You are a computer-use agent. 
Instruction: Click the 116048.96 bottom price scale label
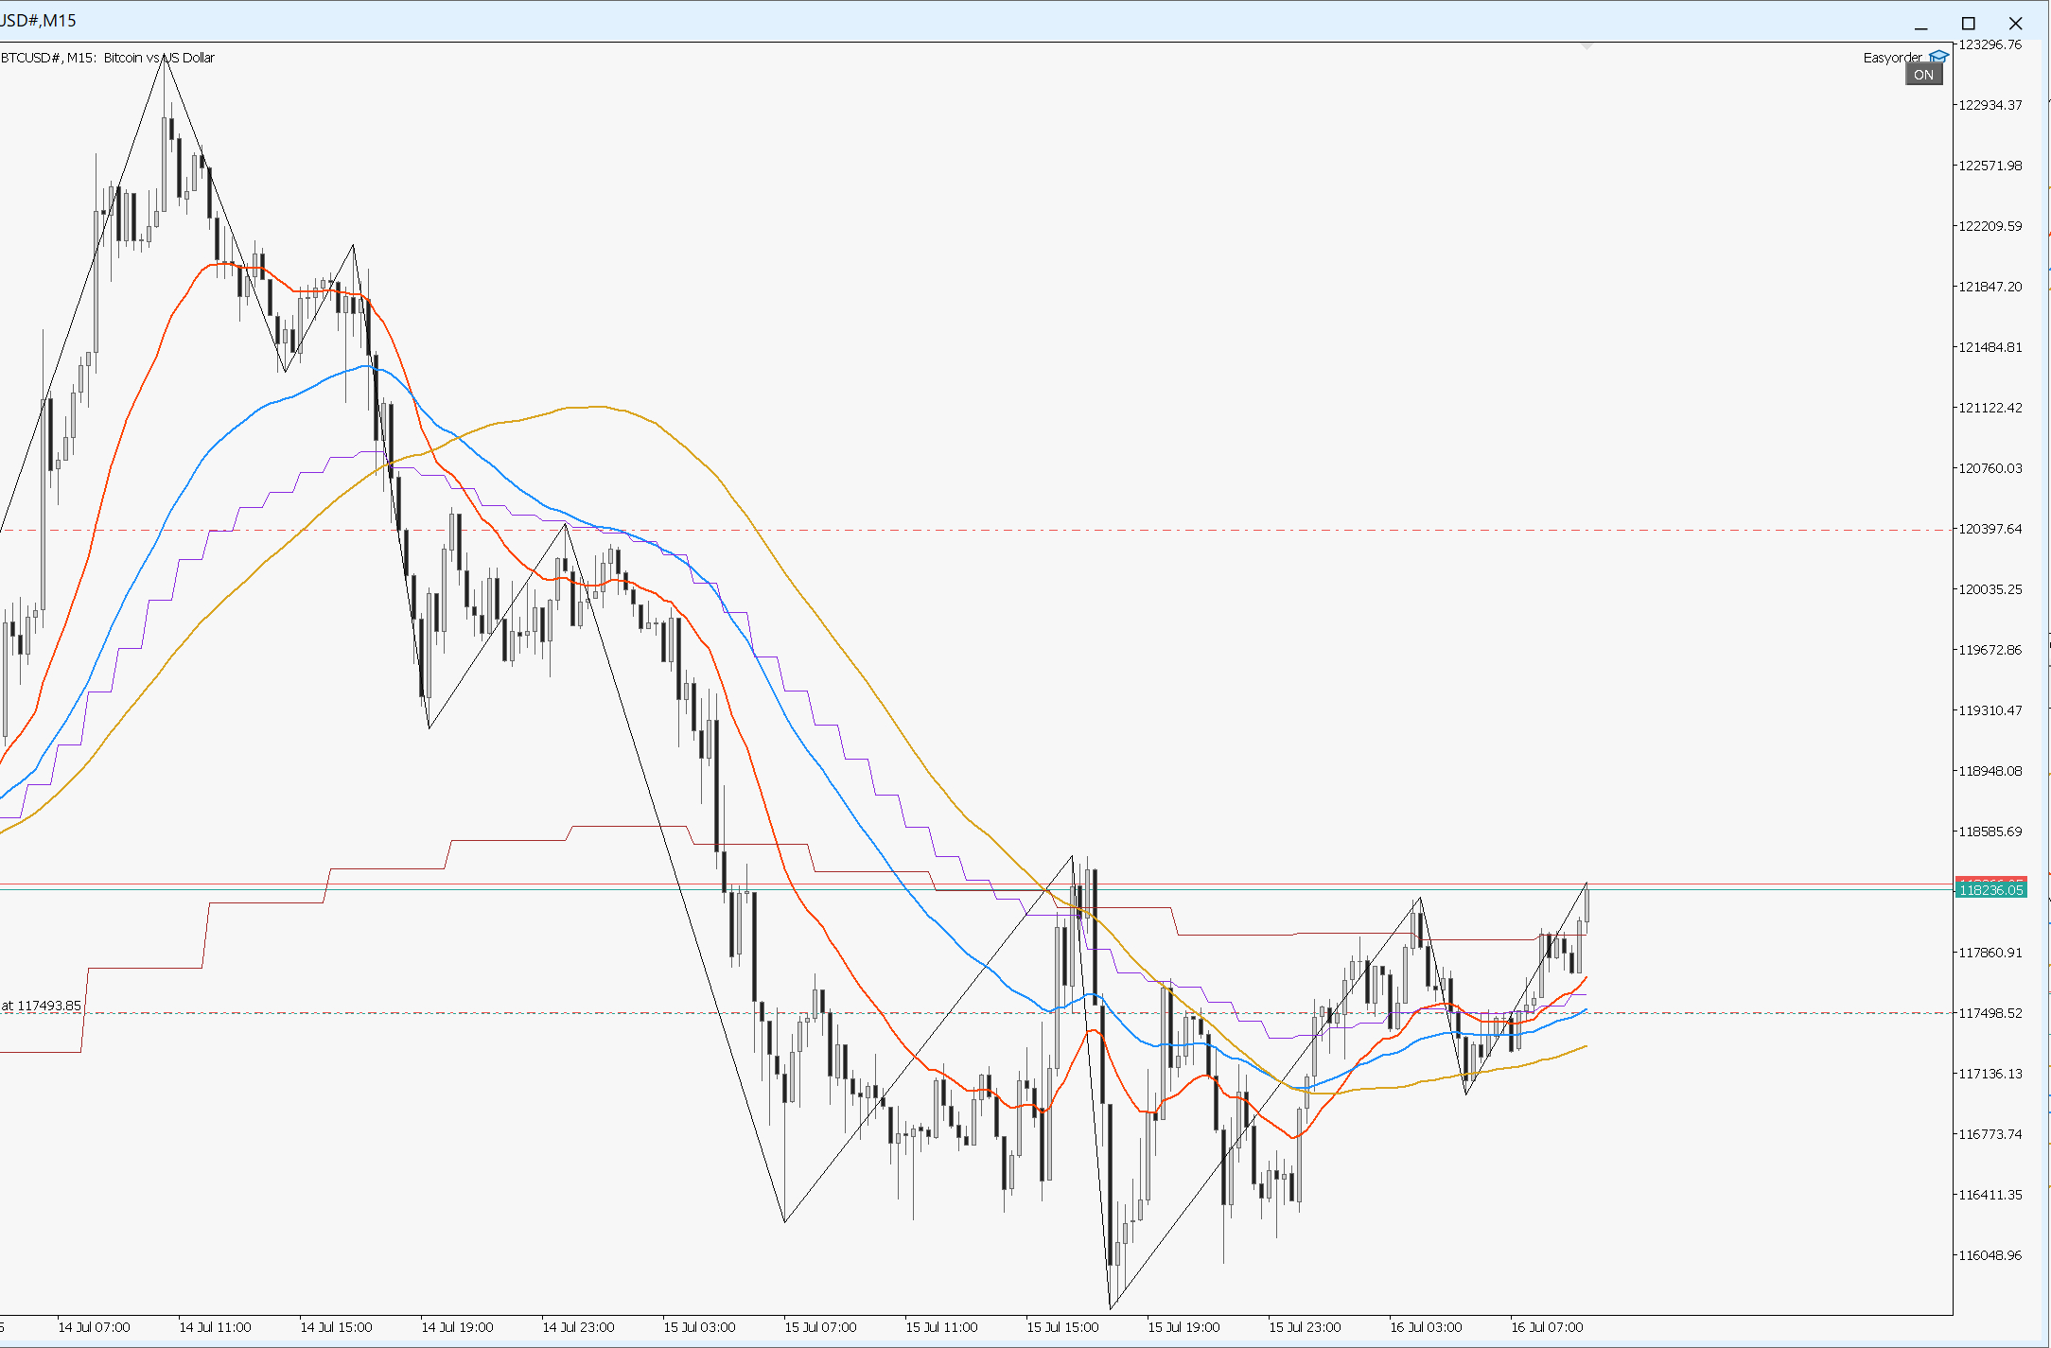(x=1990, y=1255)
